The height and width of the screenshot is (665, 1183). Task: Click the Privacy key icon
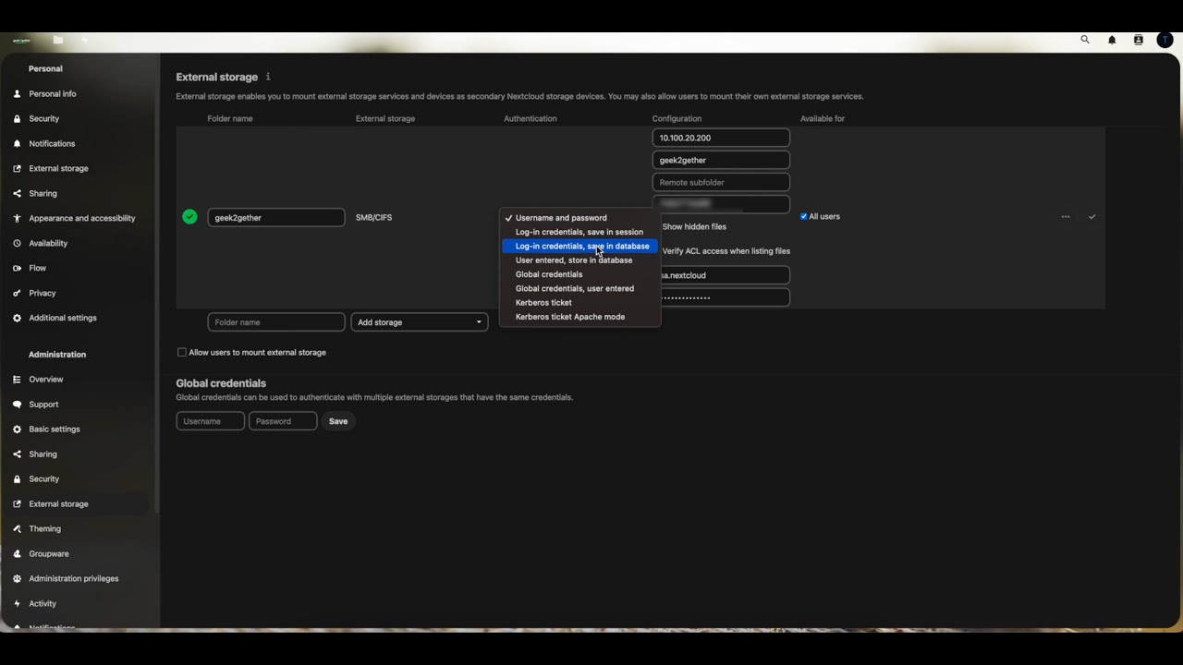click(x=17, y=294)
